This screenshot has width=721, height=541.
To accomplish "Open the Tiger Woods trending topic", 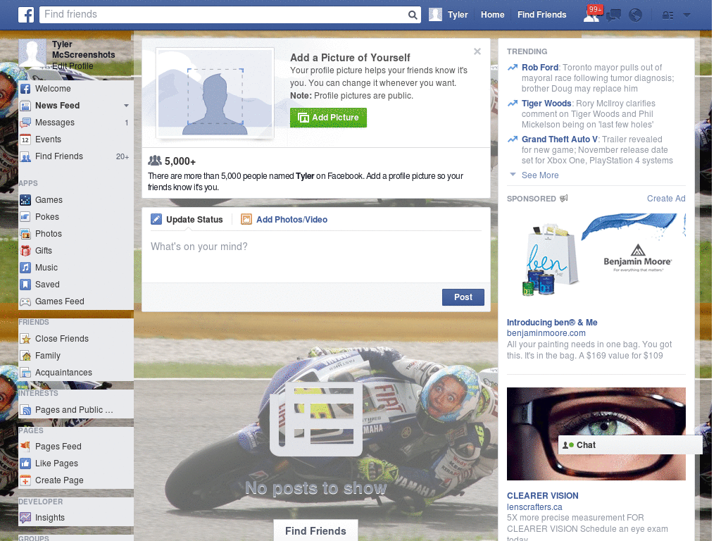I will pos(546,104).
